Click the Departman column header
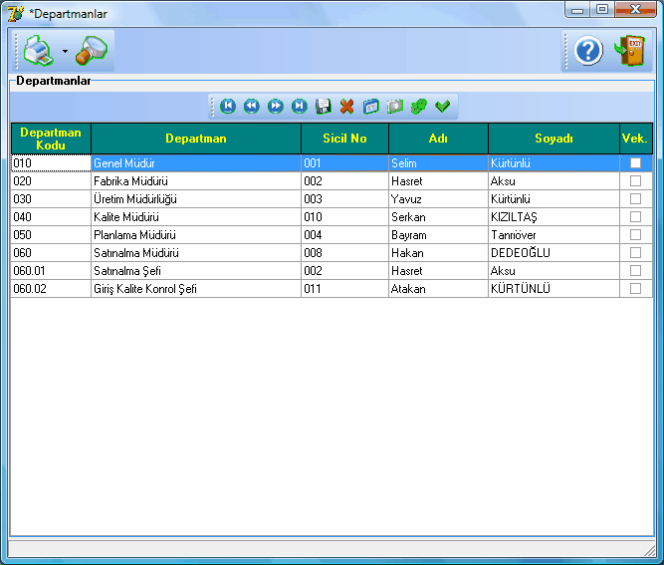664x565 pixels. tap(195, 139)
